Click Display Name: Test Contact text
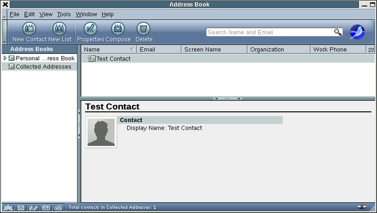The height and width of the screenshot is (213, 377). click(x=164, y=128)
